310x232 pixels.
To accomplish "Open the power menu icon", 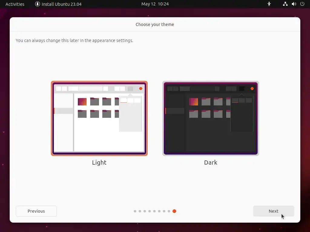I will pos(302,4).
